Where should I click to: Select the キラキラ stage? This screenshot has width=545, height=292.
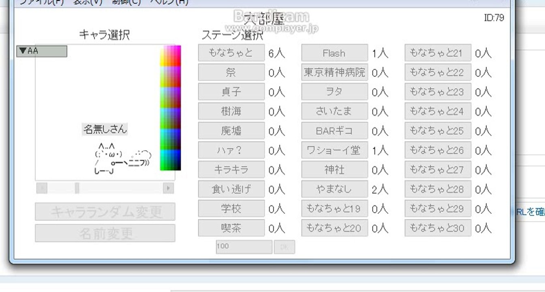pos(231,170)
